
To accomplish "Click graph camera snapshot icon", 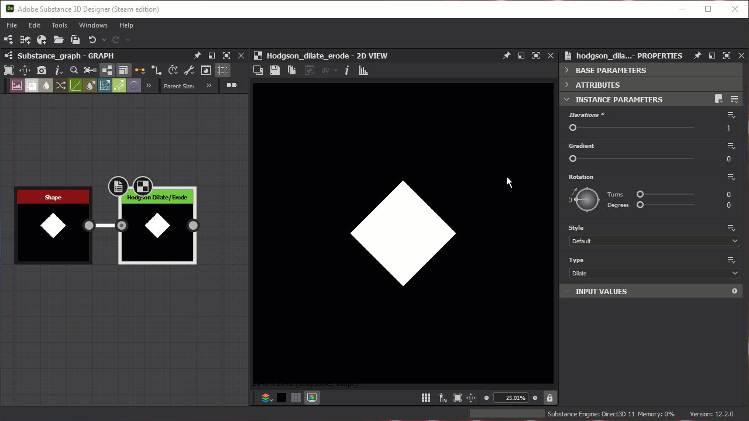I will coord(42,70).
